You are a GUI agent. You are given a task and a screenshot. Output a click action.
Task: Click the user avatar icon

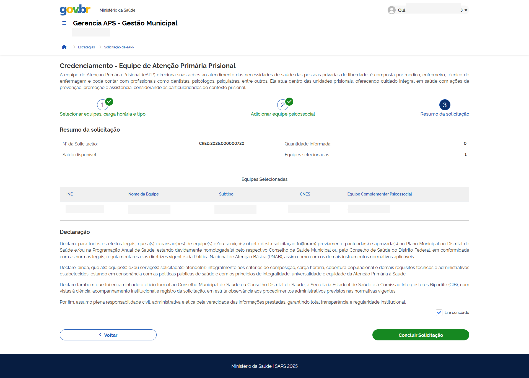click(x=391, y=10)
